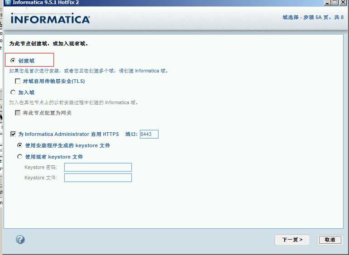349x255 pixels.
Task: Click the installer title bar icon
Action: (x=8, y=2)
